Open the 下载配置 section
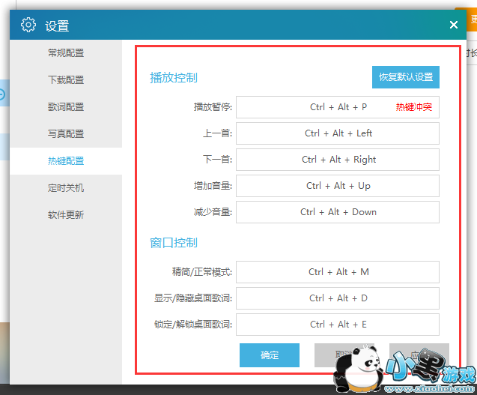Screen dimensions: 477x395 (66, 80)
